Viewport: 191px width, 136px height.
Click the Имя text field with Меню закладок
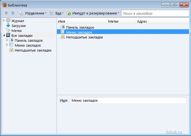[x=129, y=100]
